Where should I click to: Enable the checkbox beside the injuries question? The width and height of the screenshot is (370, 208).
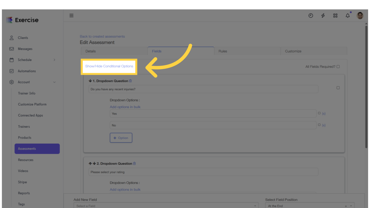coord(338,87)
